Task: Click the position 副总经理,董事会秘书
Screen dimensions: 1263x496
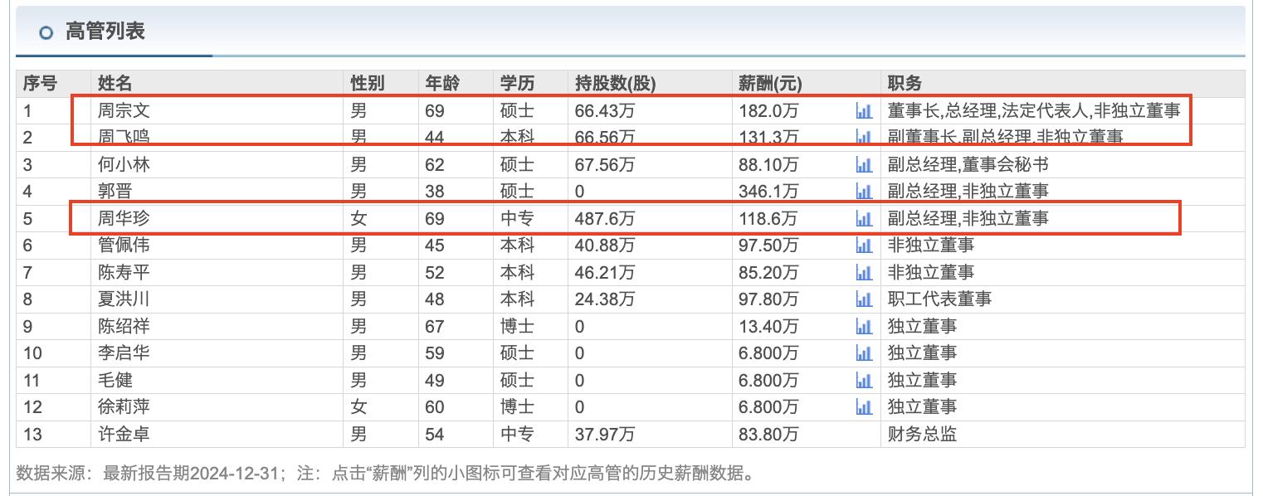Action: [968, 165]
